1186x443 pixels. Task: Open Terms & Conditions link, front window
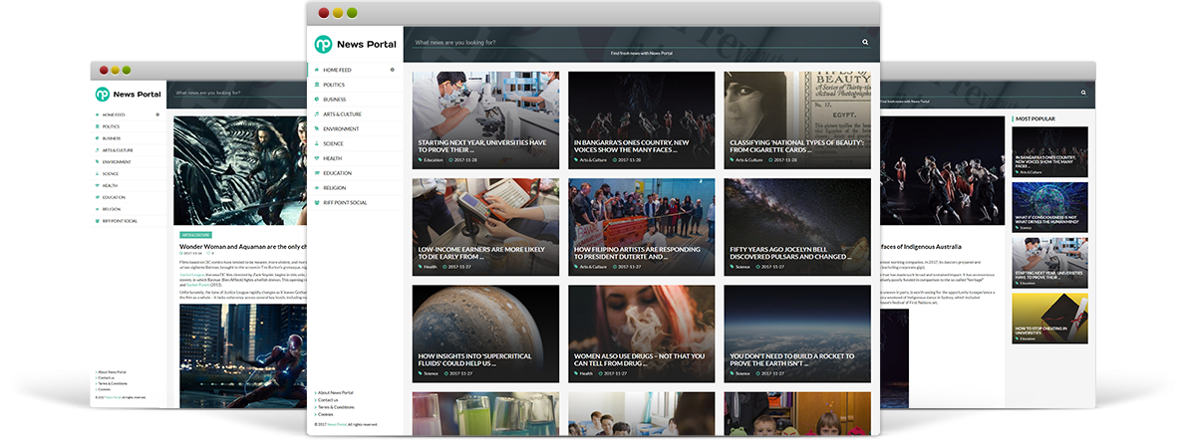[334, 407]
